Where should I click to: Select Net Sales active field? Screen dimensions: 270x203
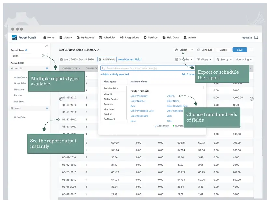tap(19, 102)
